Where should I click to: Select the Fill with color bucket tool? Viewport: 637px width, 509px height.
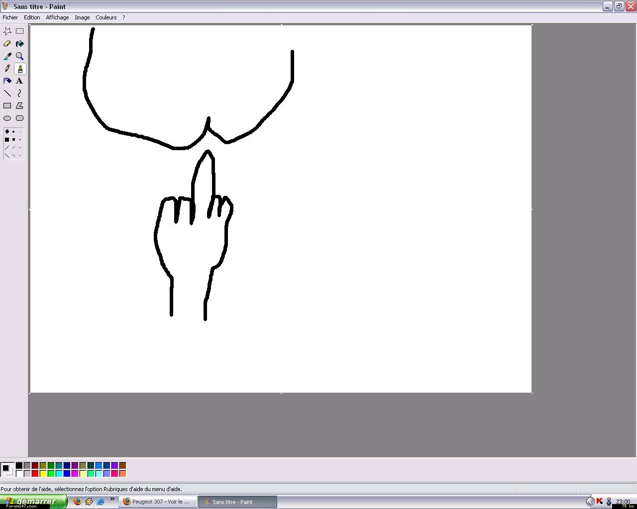20,44
